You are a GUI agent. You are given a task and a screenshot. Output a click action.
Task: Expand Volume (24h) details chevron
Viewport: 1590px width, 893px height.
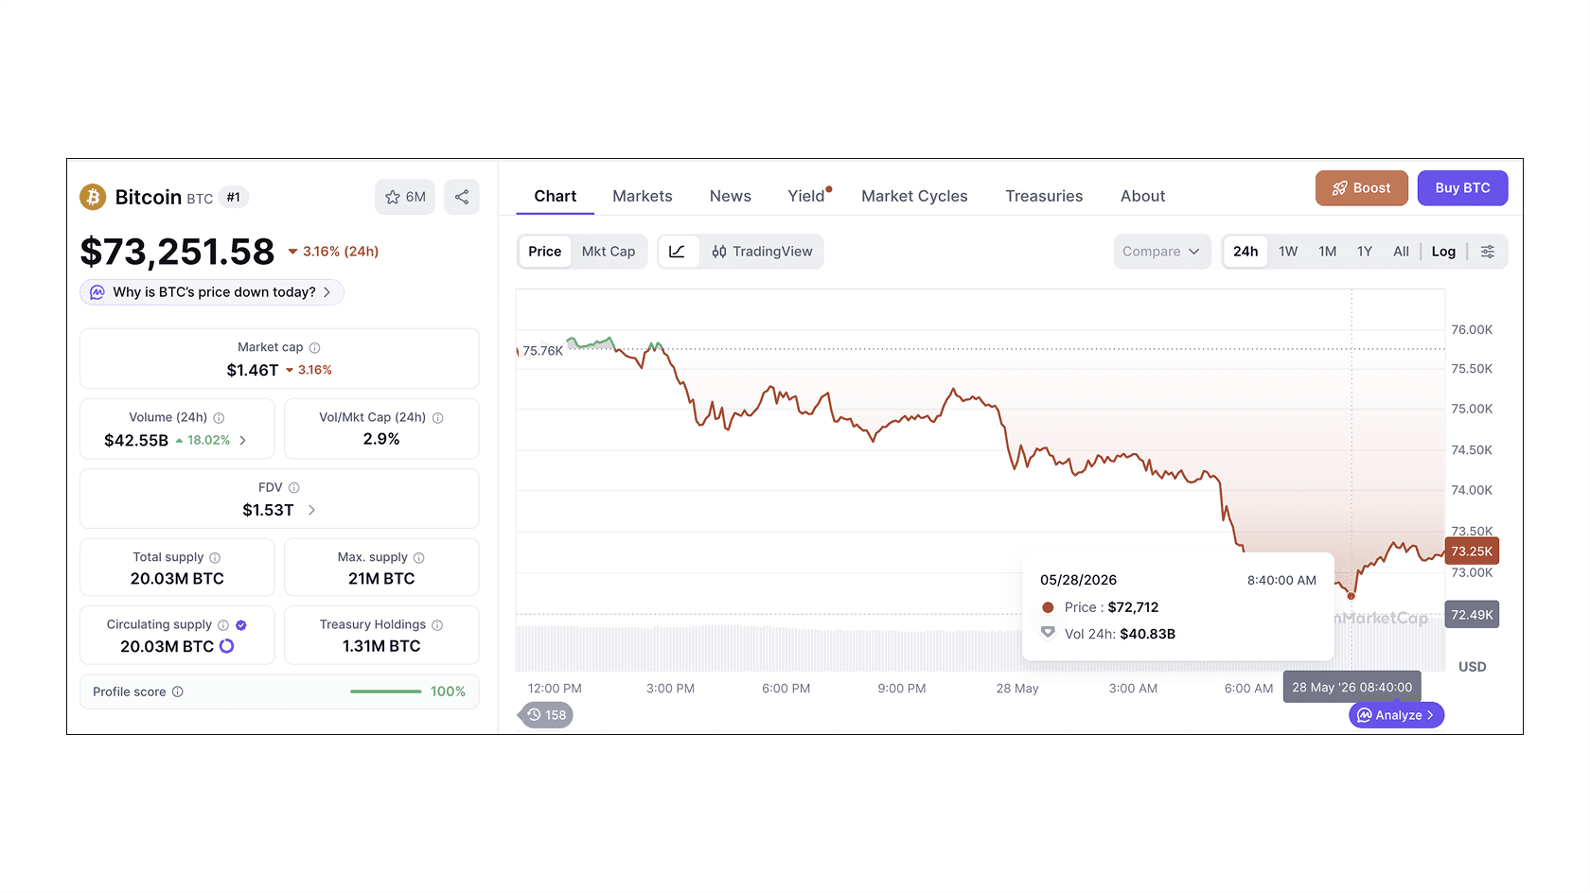(243, 441)
